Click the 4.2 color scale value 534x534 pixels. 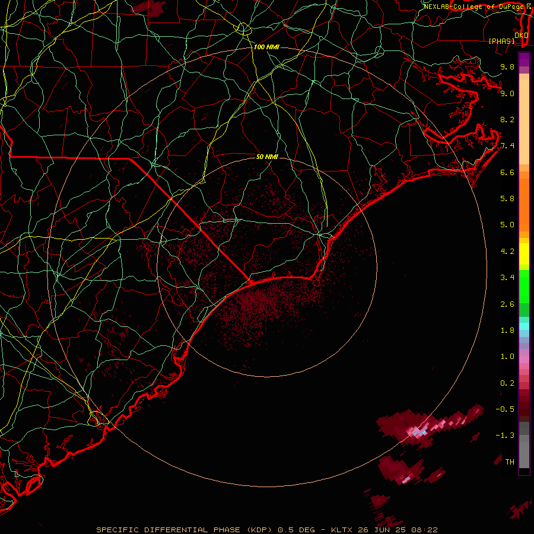click(x=507, y=252)
